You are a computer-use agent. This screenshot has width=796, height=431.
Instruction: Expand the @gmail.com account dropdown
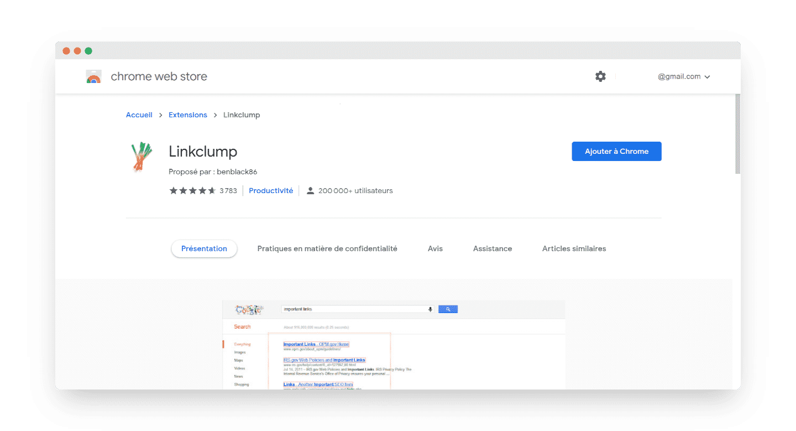684,77
